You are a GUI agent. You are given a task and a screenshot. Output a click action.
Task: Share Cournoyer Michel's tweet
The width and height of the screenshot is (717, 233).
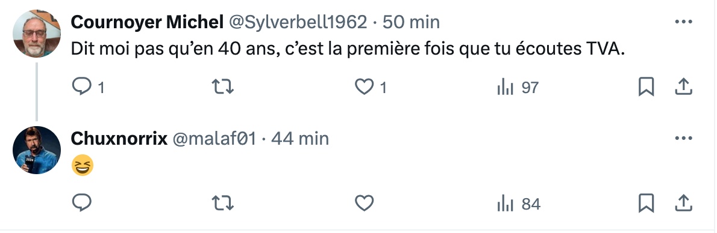point(683,86)
